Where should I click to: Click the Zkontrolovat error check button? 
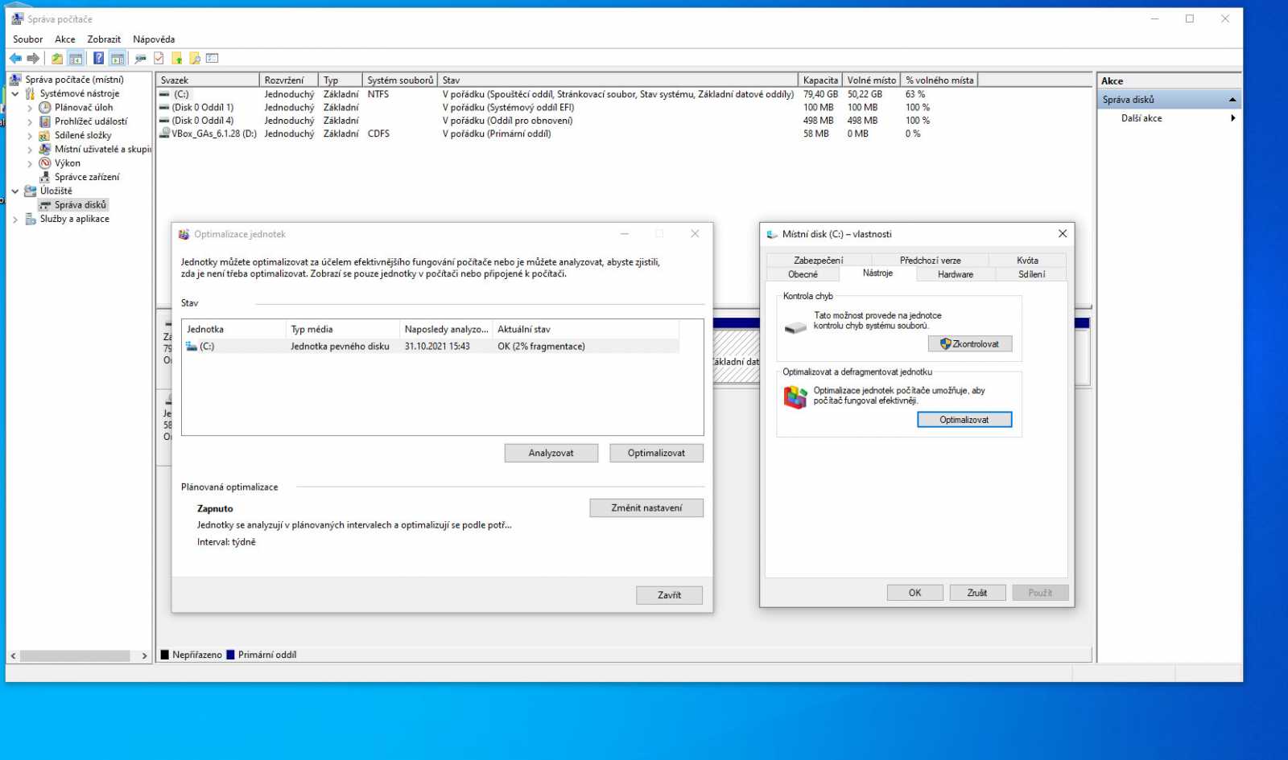point(970,344)
